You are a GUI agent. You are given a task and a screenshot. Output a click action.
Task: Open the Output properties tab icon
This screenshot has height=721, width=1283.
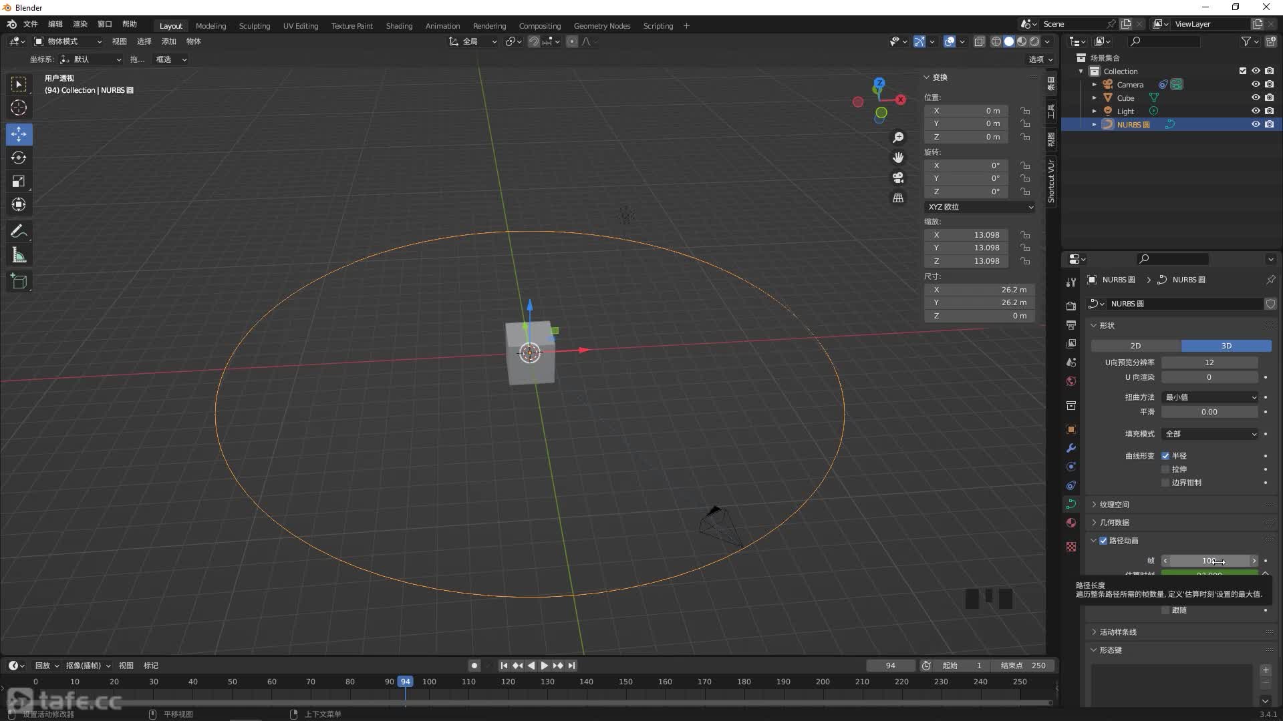1071,324
